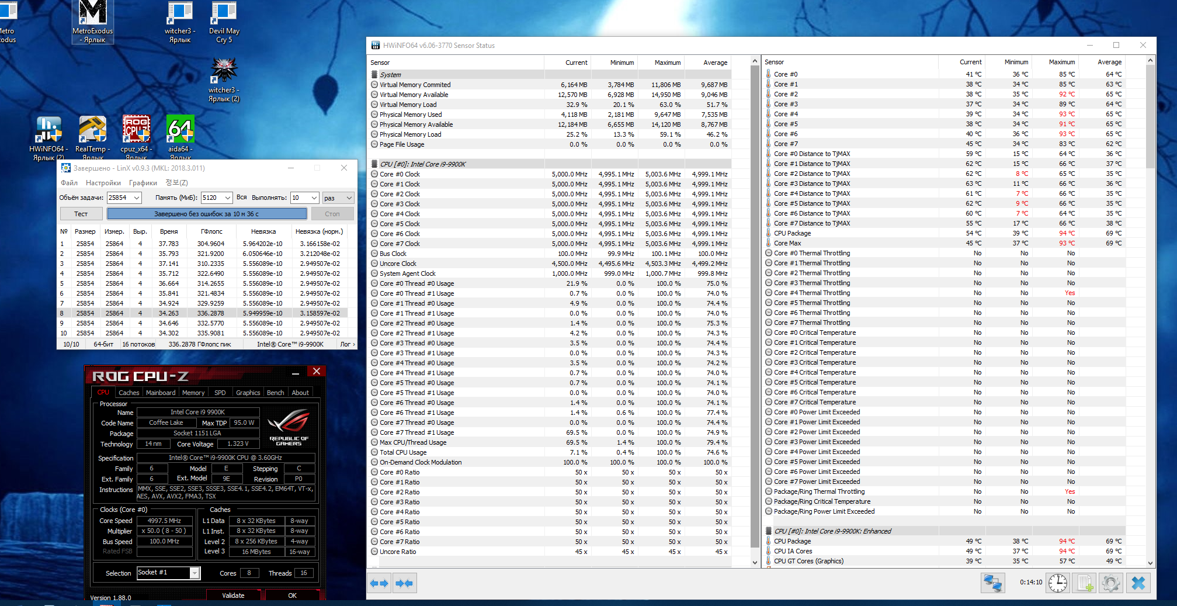The height and width of the screenshot is (606, 1177).
Task: Collapse the System sensor group
Action: tap(374, 75)
